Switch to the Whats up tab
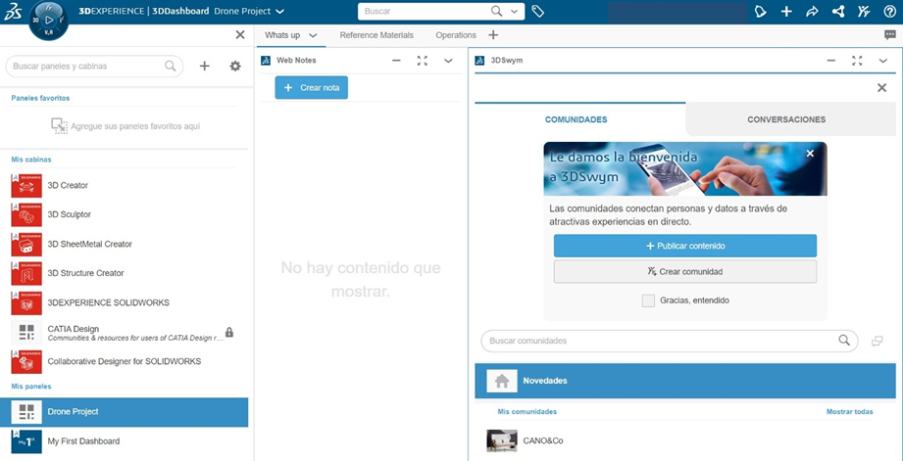 pos(282,35)
